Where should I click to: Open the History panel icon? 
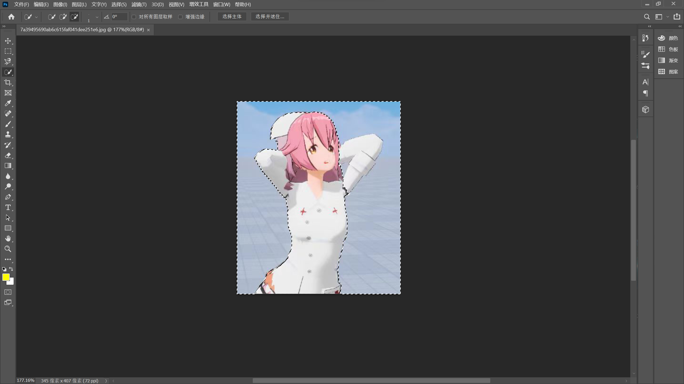point(646,38)
